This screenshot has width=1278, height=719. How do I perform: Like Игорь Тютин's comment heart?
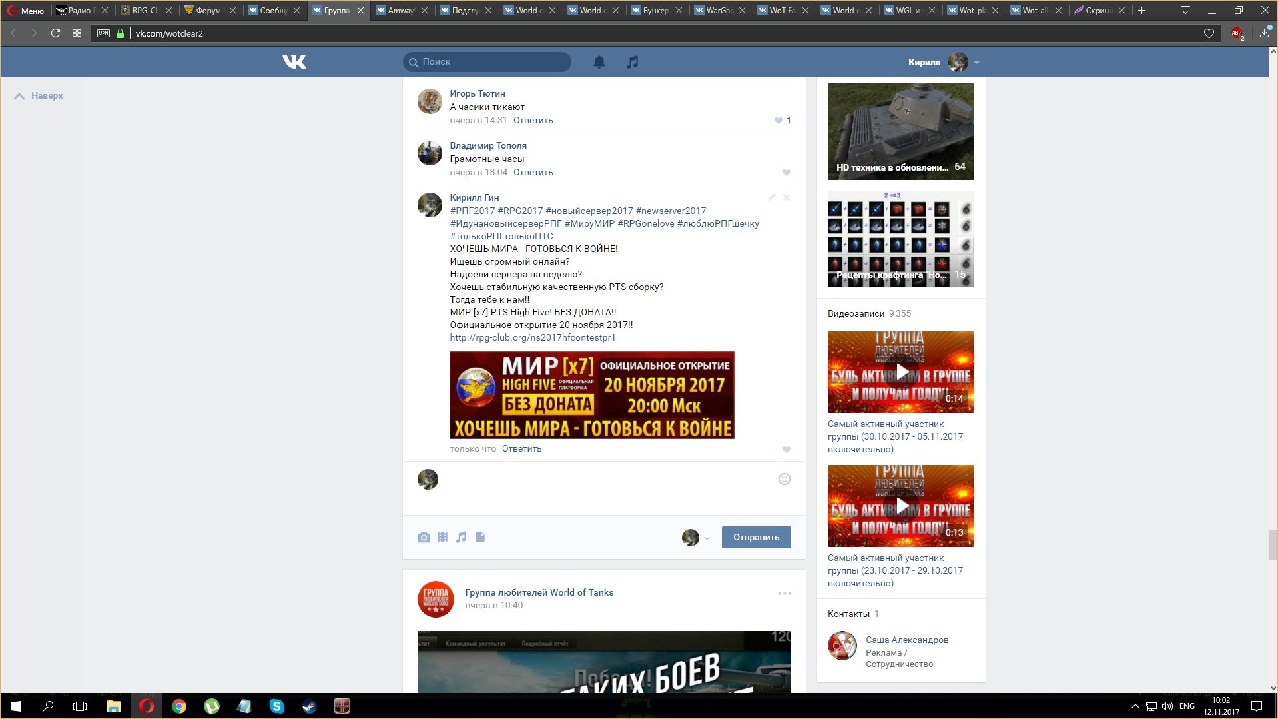(x=778, y=121)
